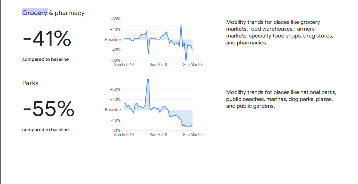The width and height of the screenshot is (358, 184).
Task: Click the "Baseline" label on grocery chart
Action: click(113, 40)
